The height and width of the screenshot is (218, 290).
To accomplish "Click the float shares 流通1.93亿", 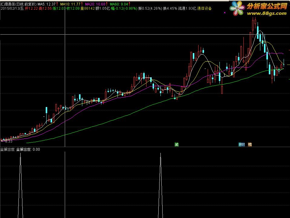I will coord(187,8).
